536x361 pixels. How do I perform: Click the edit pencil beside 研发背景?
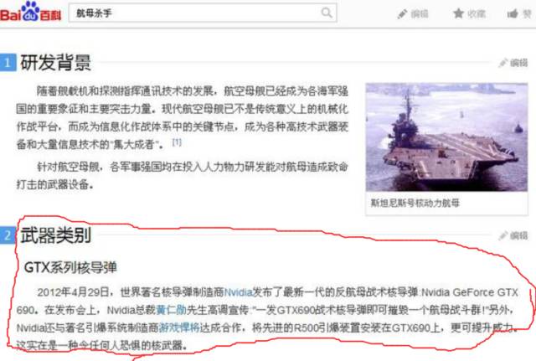(502, 63)
